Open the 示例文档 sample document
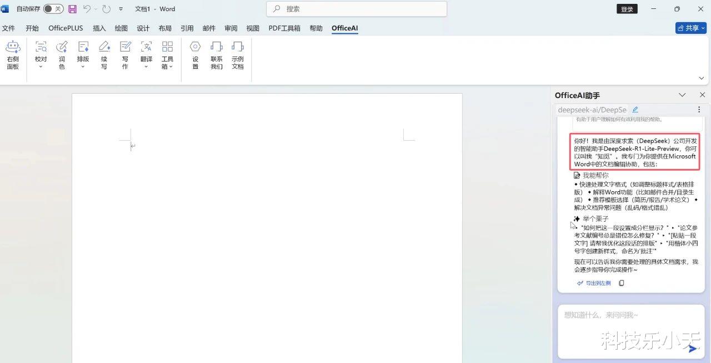Image resolution: width=711 pixels, height=363 pixels. pyautogui.click(x=238, y=55)
